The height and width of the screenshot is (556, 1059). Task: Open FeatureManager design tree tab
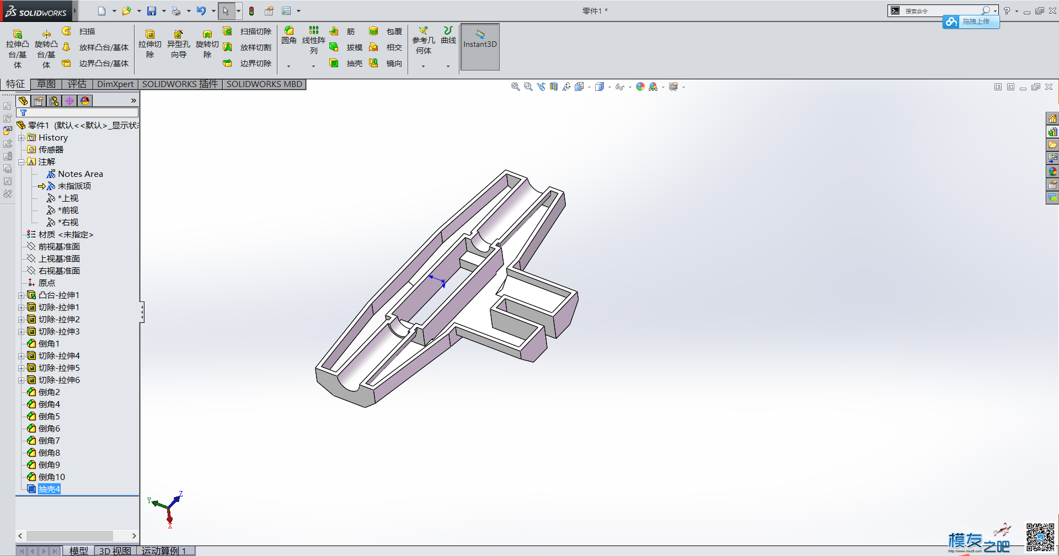tap(23, 101)
